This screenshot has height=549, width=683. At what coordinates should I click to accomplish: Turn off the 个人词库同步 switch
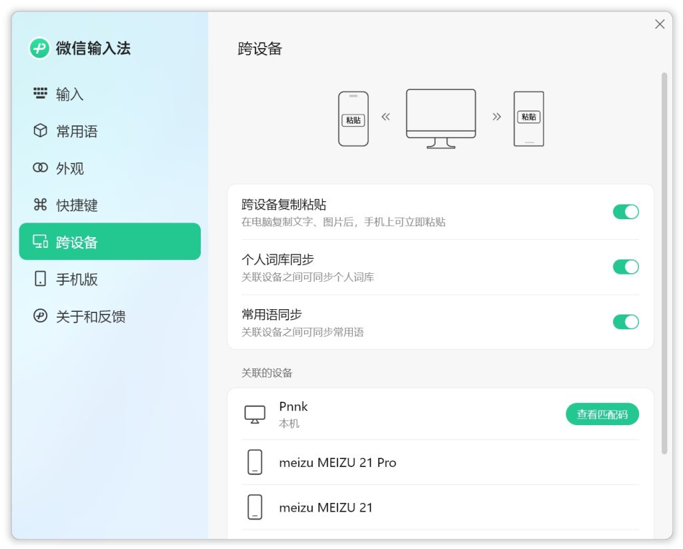(x=626, y=267)
